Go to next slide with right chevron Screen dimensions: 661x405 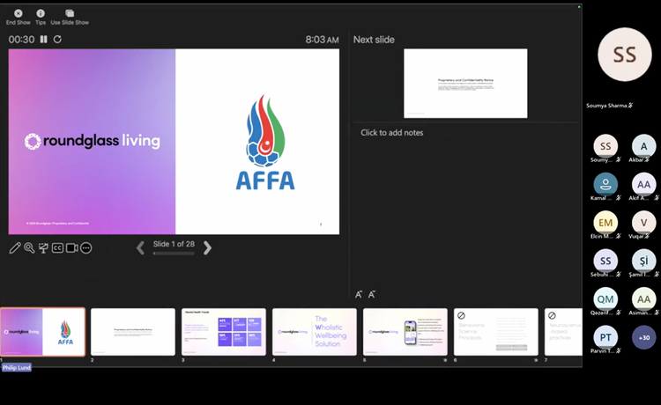(207, 248)
